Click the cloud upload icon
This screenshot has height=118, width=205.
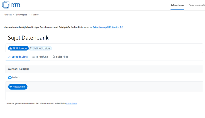[9, 57]
